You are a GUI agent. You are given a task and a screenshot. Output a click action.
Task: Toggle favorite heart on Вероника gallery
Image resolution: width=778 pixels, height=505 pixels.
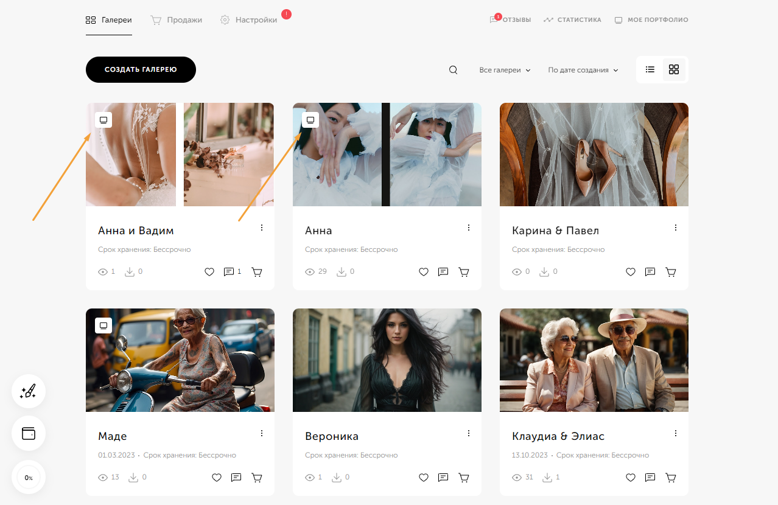coord(424,478)
